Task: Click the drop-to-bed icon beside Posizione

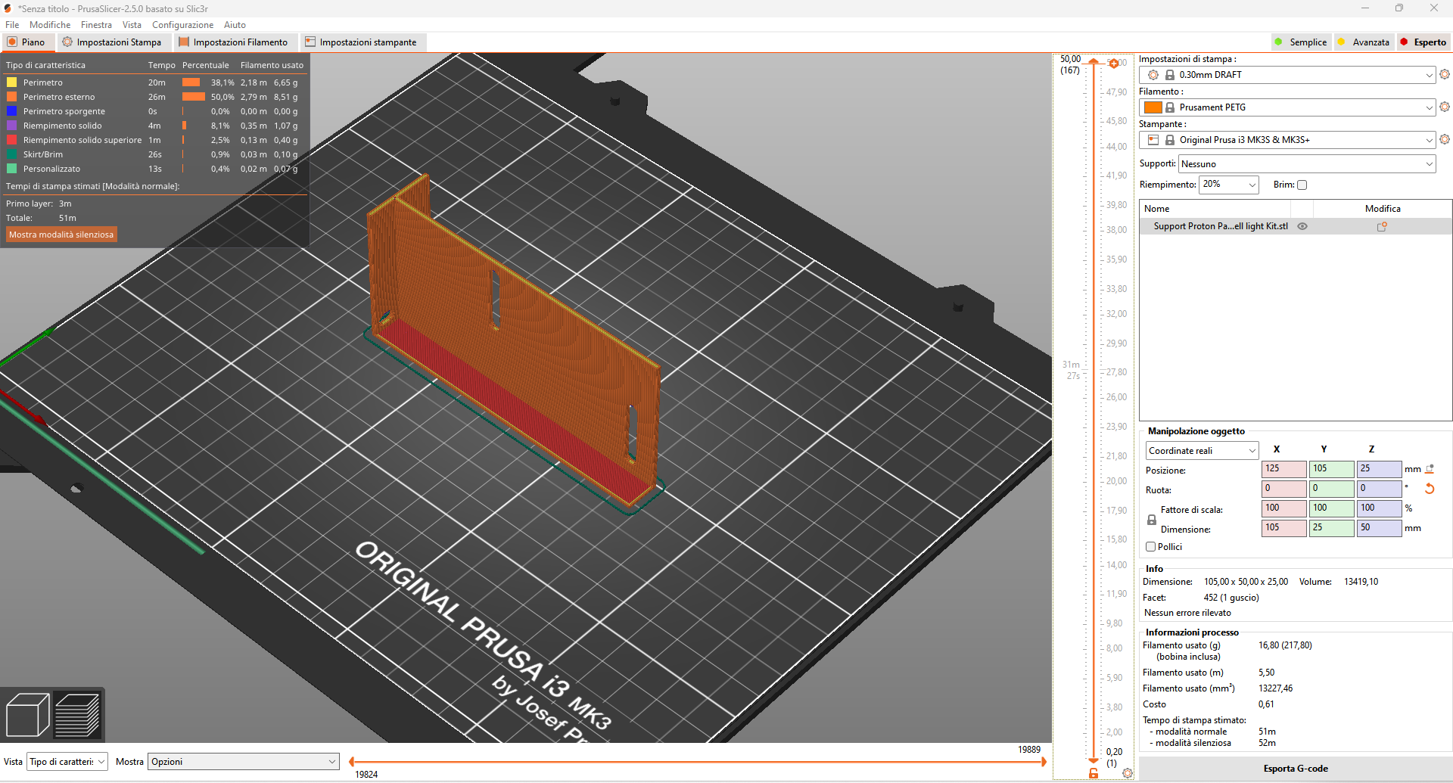Action: [1430, 469]
